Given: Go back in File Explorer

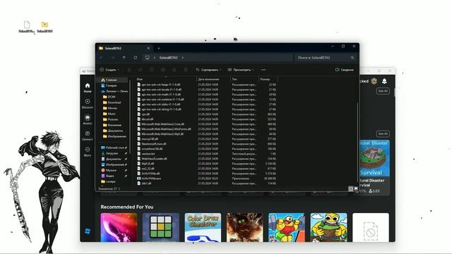Looking at the screenshot, I should tap(101, 58).
